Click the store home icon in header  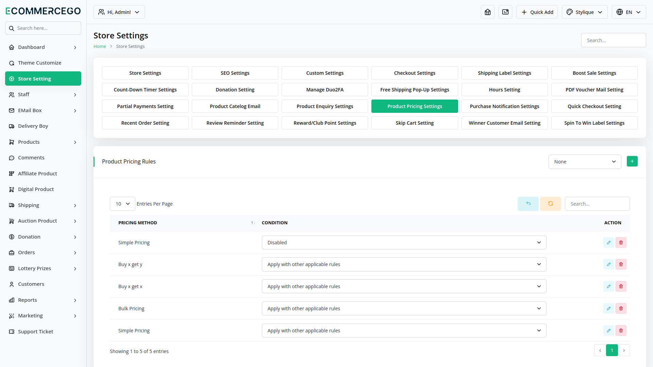[x=488, y=12]
